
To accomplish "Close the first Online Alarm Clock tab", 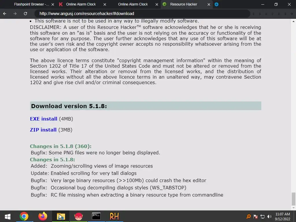I will coord(105,4).
